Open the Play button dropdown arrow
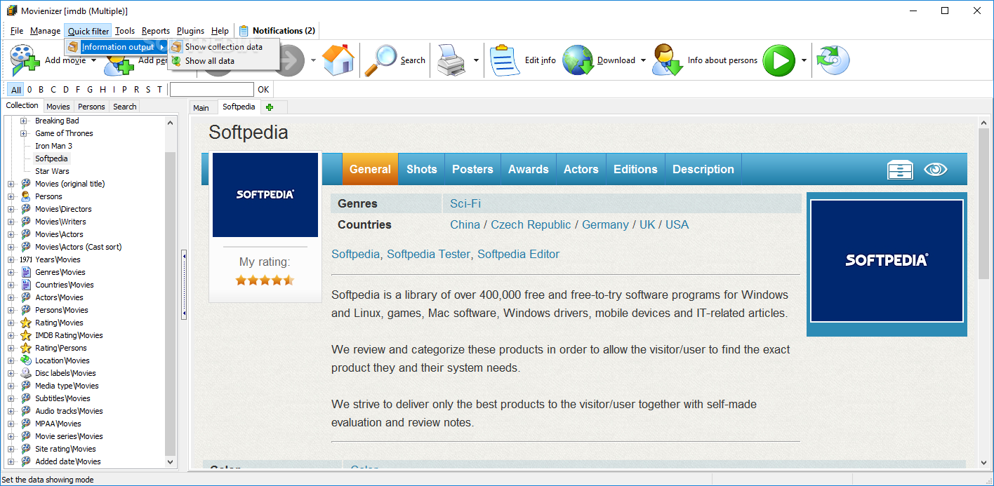The height and width of the screenshot is (486, 994). 804,60
